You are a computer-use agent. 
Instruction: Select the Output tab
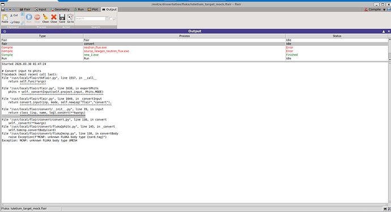tap(109, 10)
